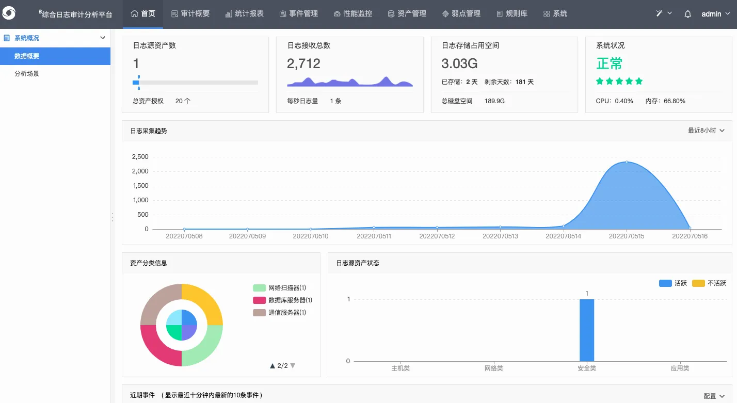
Task: Click the platform logo icon
Action: coord(9,14)
